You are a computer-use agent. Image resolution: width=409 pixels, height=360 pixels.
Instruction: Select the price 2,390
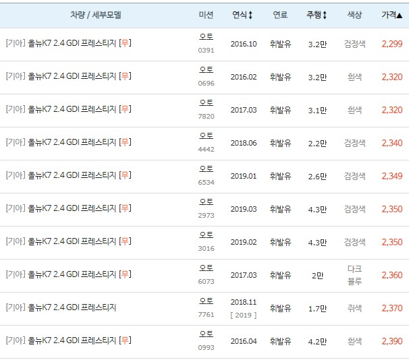click(392, 341)
